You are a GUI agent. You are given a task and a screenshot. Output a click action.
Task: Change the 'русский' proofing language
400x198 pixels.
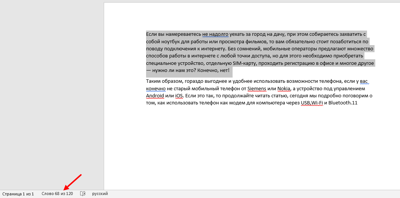100,194
